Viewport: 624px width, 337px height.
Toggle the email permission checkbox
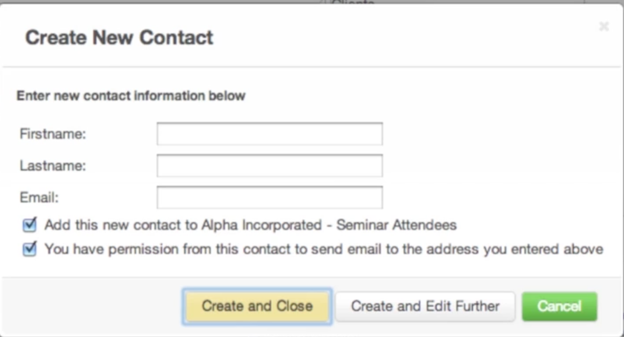tap(29, 249)
